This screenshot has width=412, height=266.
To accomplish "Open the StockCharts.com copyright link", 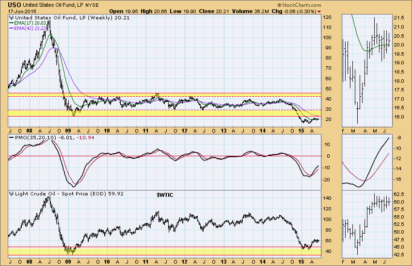I will click(x=299, y=5).
